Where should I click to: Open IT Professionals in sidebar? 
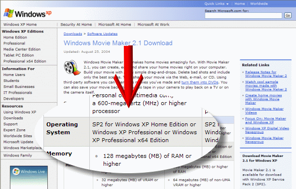click(18, 92)
